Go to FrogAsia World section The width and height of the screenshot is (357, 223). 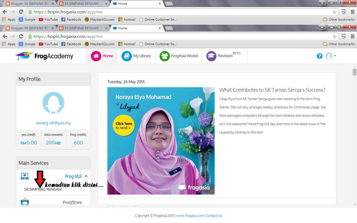(178, 56)
